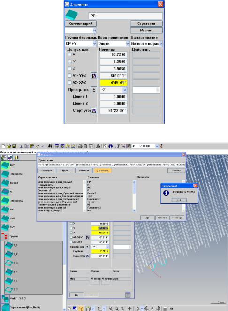Click the trash can toolbar icon

85,146
